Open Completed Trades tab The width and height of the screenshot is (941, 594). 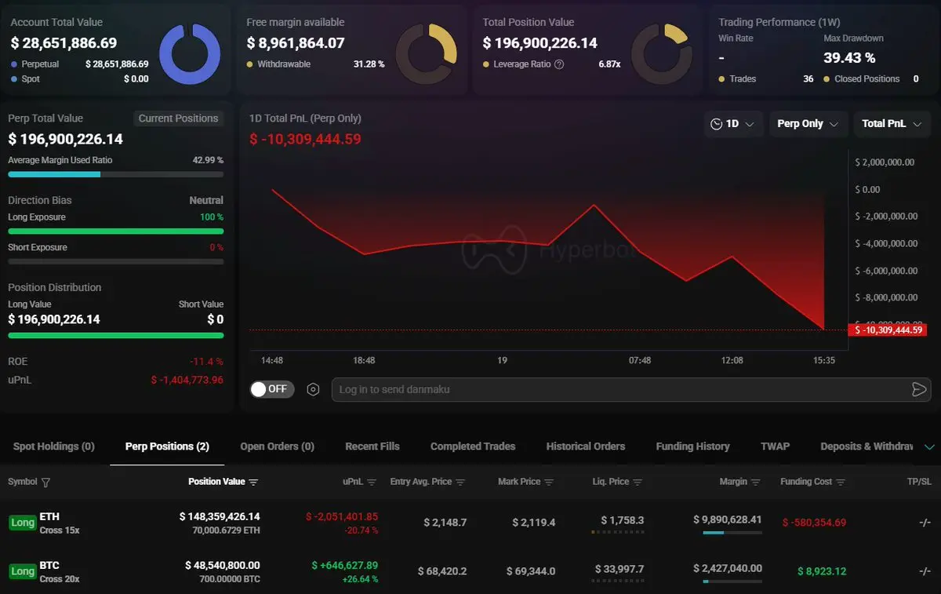[x=473, y=446]
